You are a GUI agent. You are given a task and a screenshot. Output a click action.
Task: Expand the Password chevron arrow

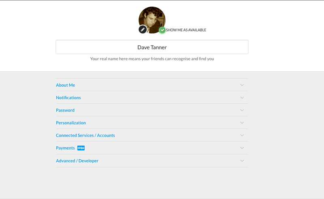(242, 110)
